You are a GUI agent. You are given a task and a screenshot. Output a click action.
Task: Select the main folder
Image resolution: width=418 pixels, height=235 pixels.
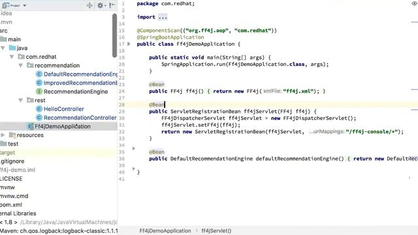tap(14, 39)
